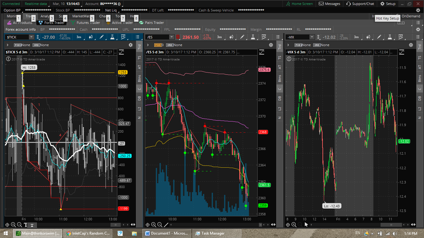Image resolution: width=424 pixels, height=238 pixels.
Task: Open chart style menu on /ES chart
Action: [232, 37]
